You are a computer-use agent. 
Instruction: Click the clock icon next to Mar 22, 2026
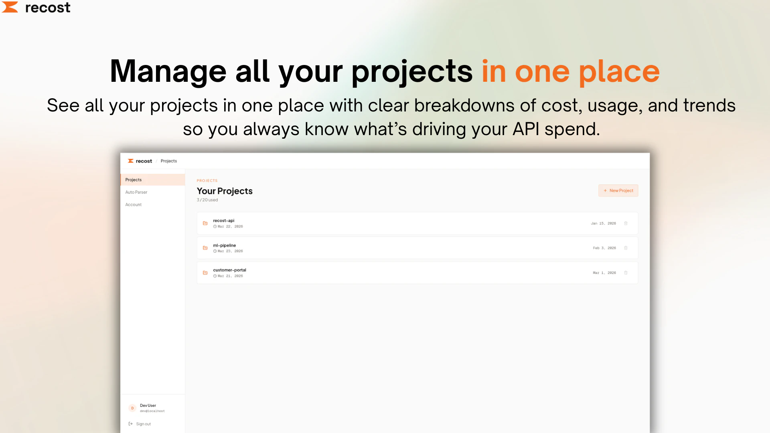coord(215,226)
